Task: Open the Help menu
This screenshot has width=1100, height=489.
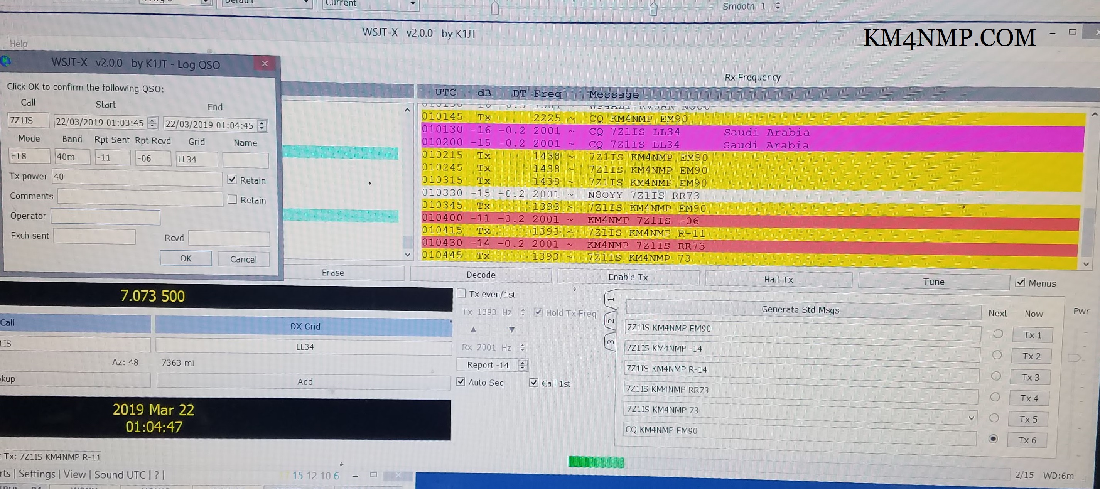Action: pyautogui.click(x=19, y=44)
